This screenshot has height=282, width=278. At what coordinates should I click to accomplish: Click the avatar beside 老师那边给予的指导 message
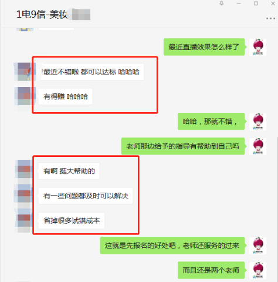pyautogui.click(x=258, y=146)
